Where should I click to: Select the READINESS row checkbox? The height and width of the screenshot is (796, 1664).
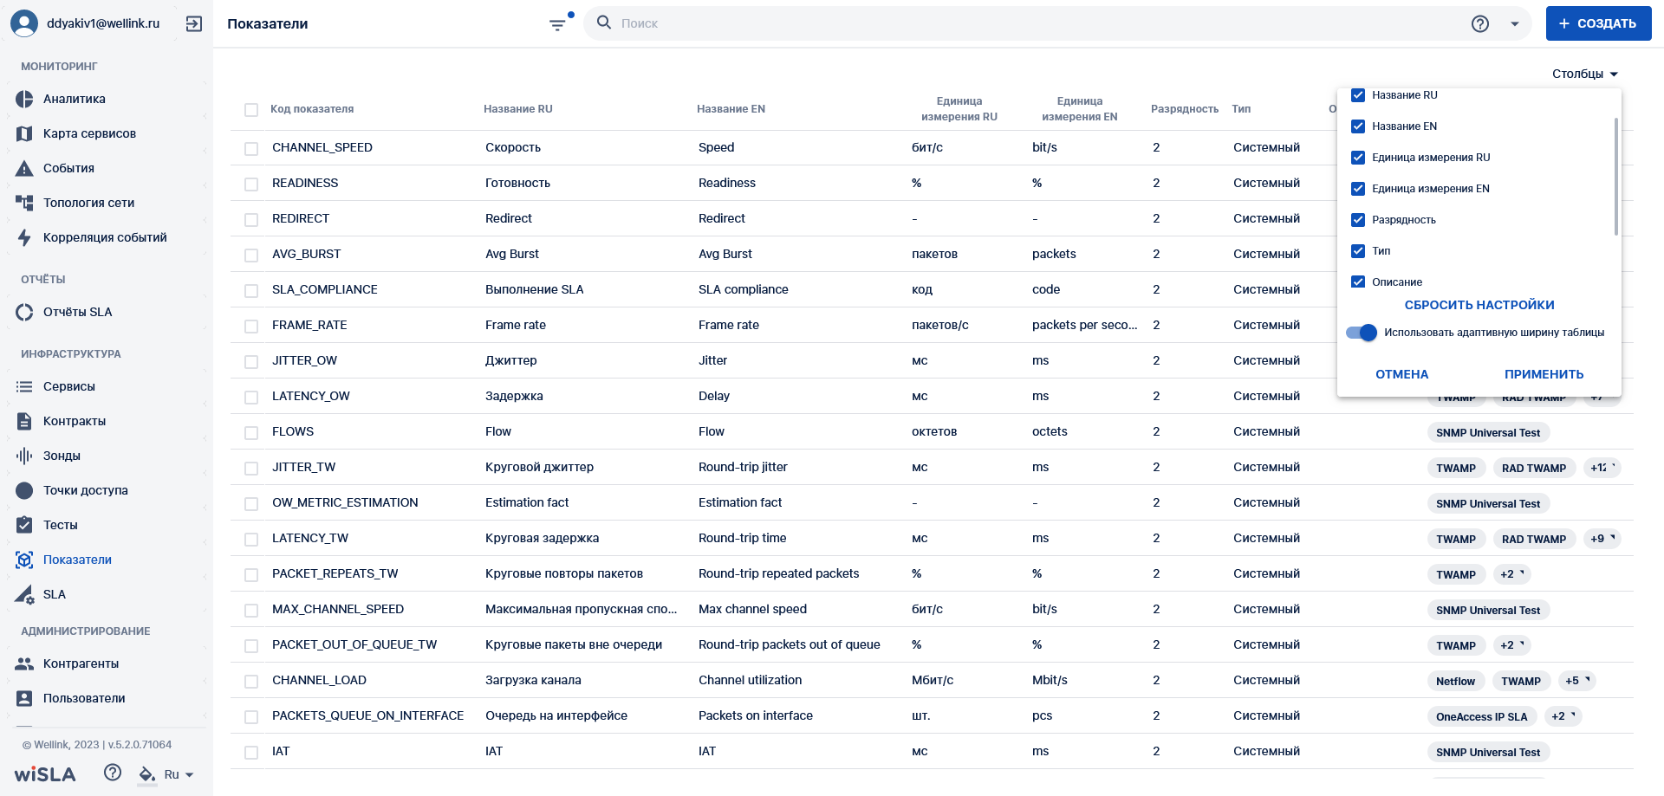coord(251,184)
